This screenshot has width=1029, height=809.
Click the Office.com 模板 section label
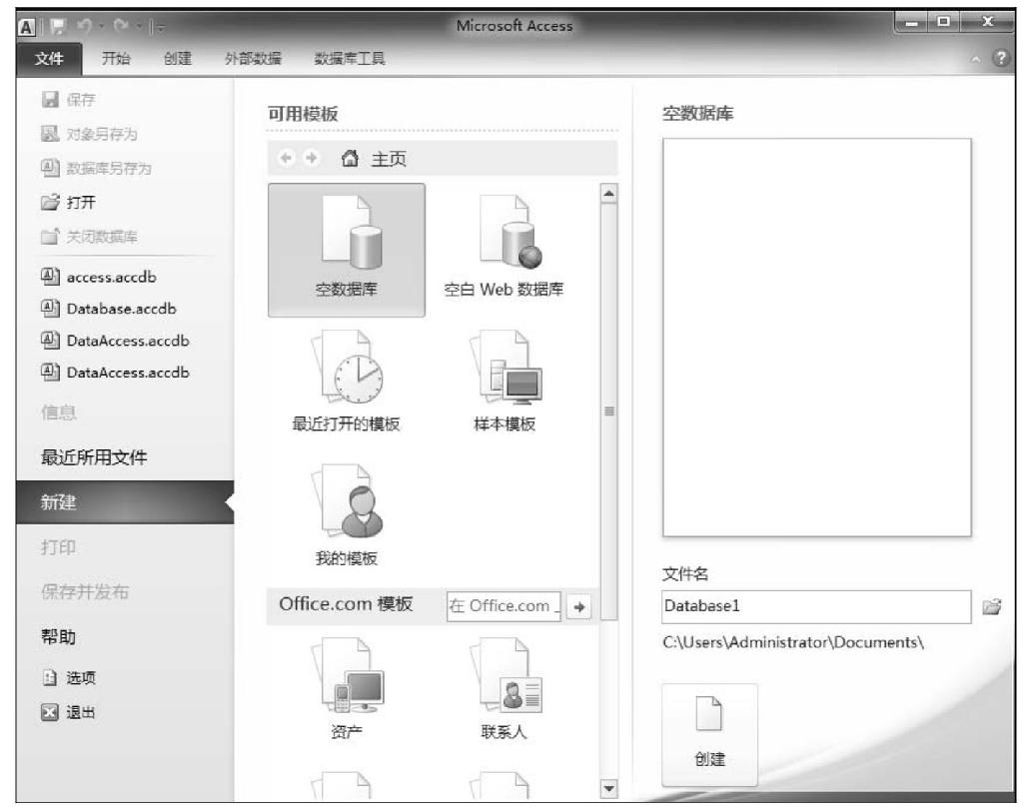tap(346, 603)
